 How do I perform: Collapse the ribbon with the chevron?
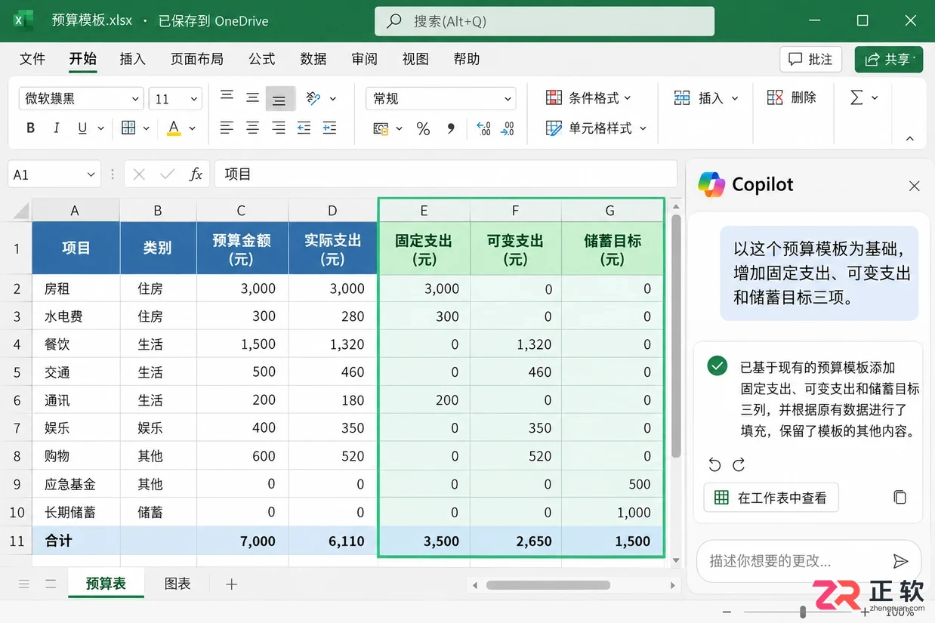[x=910, y=138]
